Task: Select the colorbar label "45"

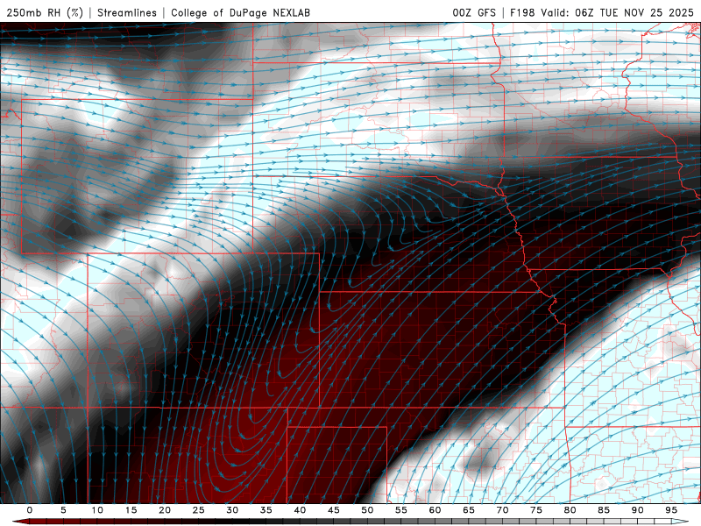Action: click(x=334, y=510)
